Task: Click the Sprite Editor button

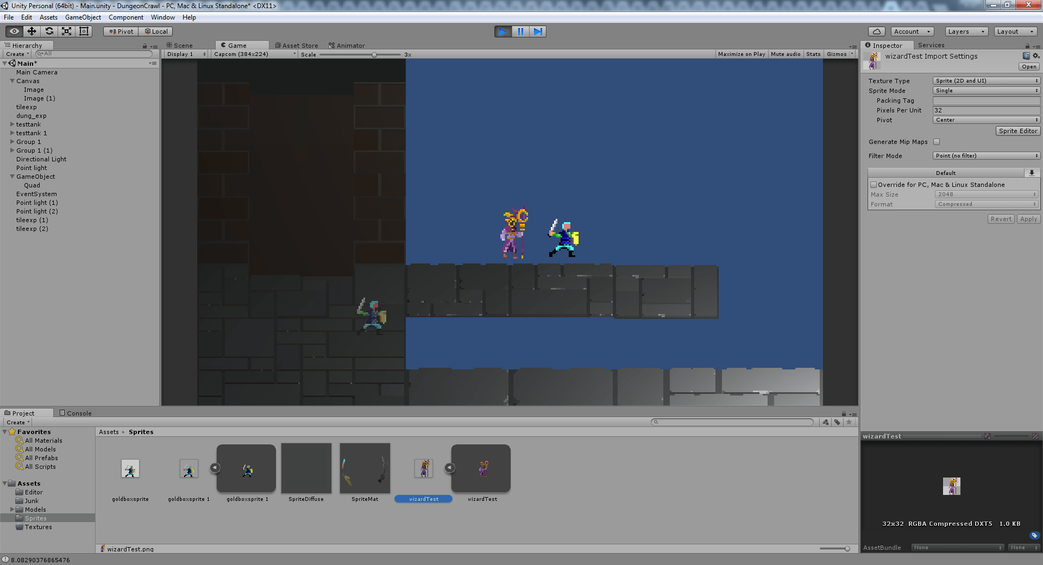Action: tap(1017, 130)
